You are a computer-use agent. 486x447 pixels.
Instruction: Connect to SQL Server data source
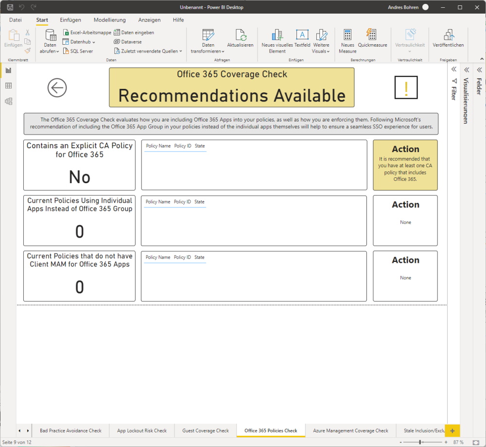(78, 51)
